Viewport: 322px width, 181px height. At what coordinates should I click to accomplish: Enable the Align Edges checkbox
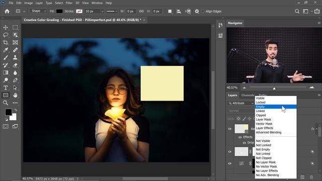(203, 11)
